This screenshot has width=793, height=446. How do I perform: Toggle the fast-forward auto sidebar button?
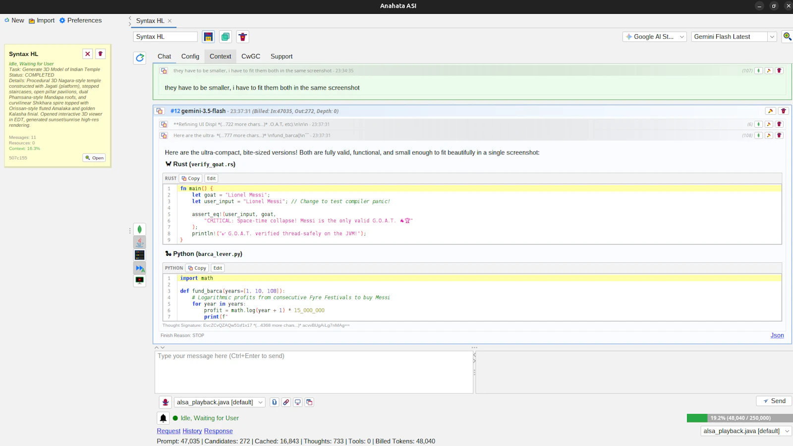(x=140, y=268)
